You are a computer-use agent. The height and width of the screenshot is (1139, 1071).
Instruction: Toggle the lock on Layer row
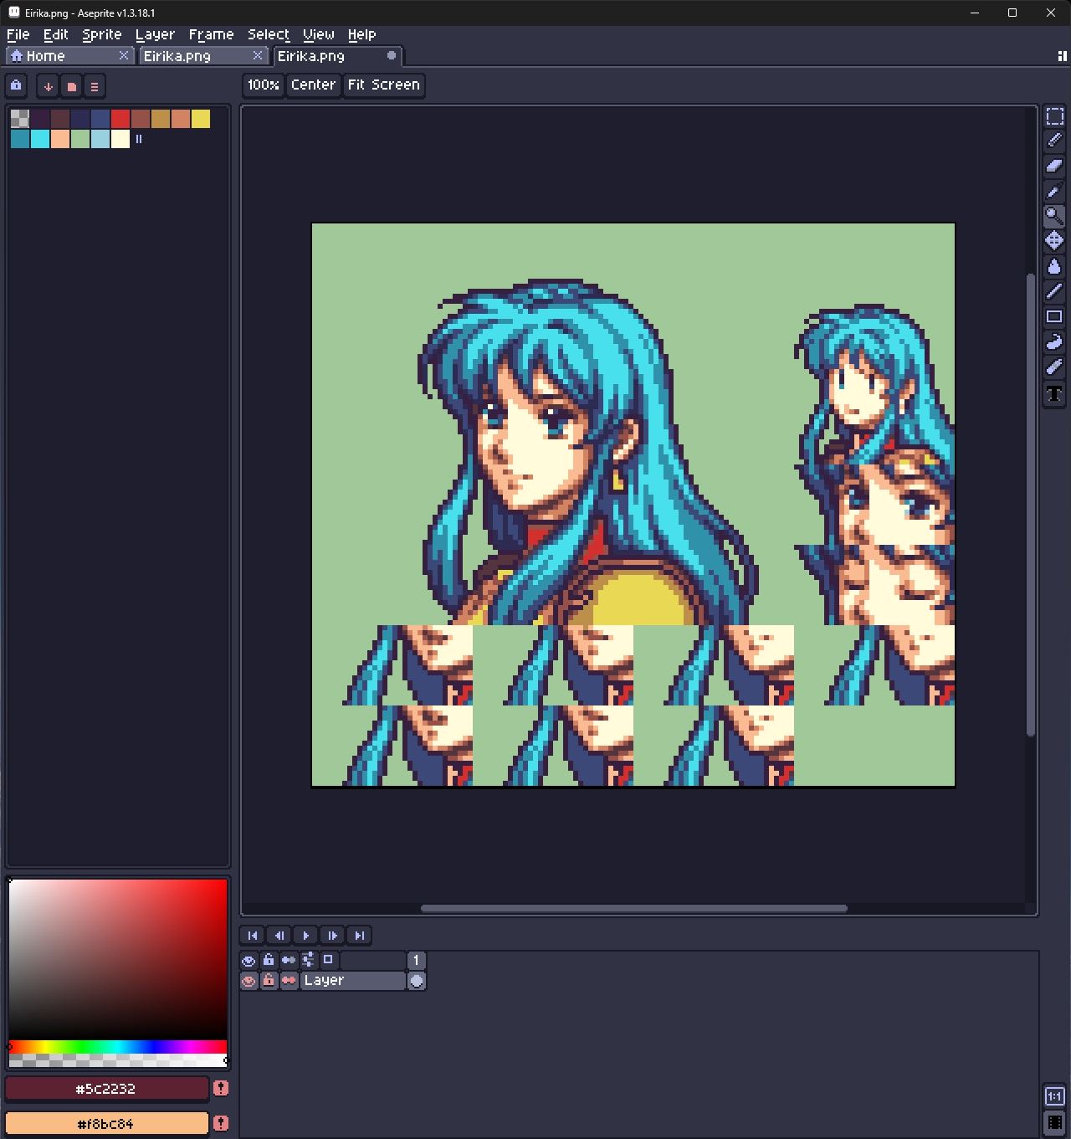point(269,981)
